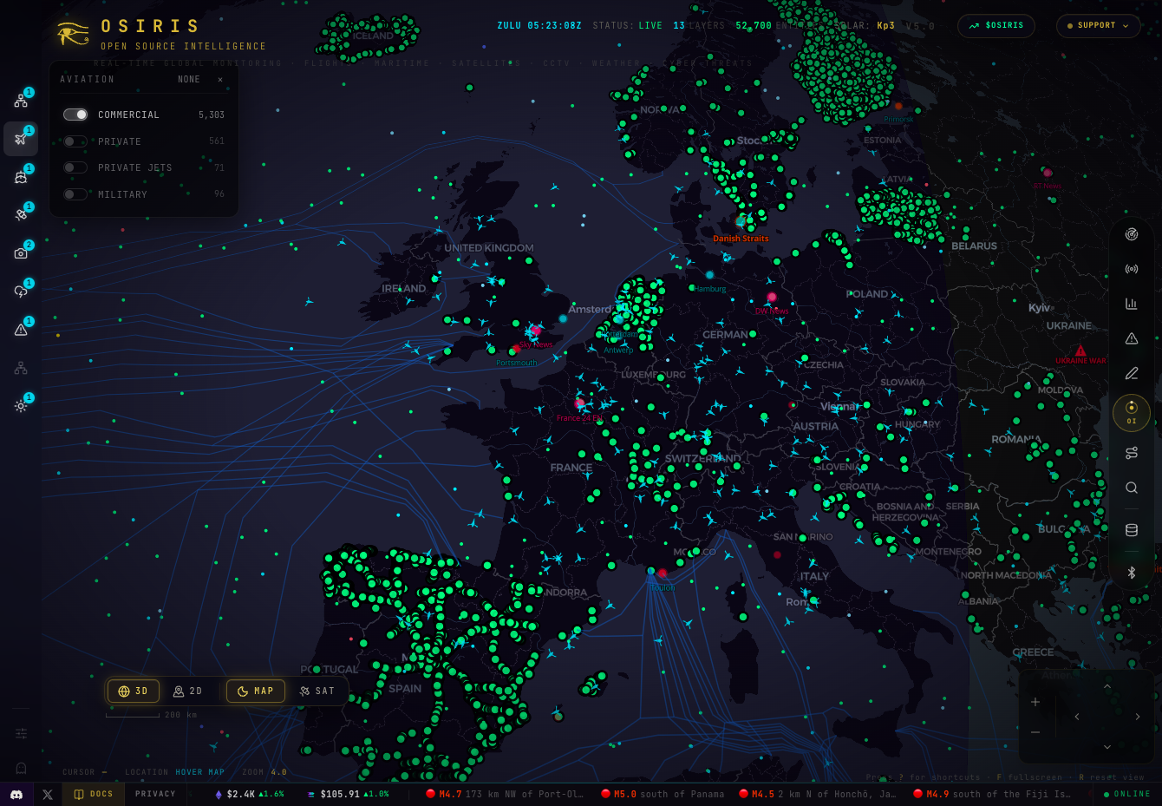Image resolution: width=1162 pixels, height=806 pixels.
Task: Enable the Private Jets toggle
Action: click(75, 167)
